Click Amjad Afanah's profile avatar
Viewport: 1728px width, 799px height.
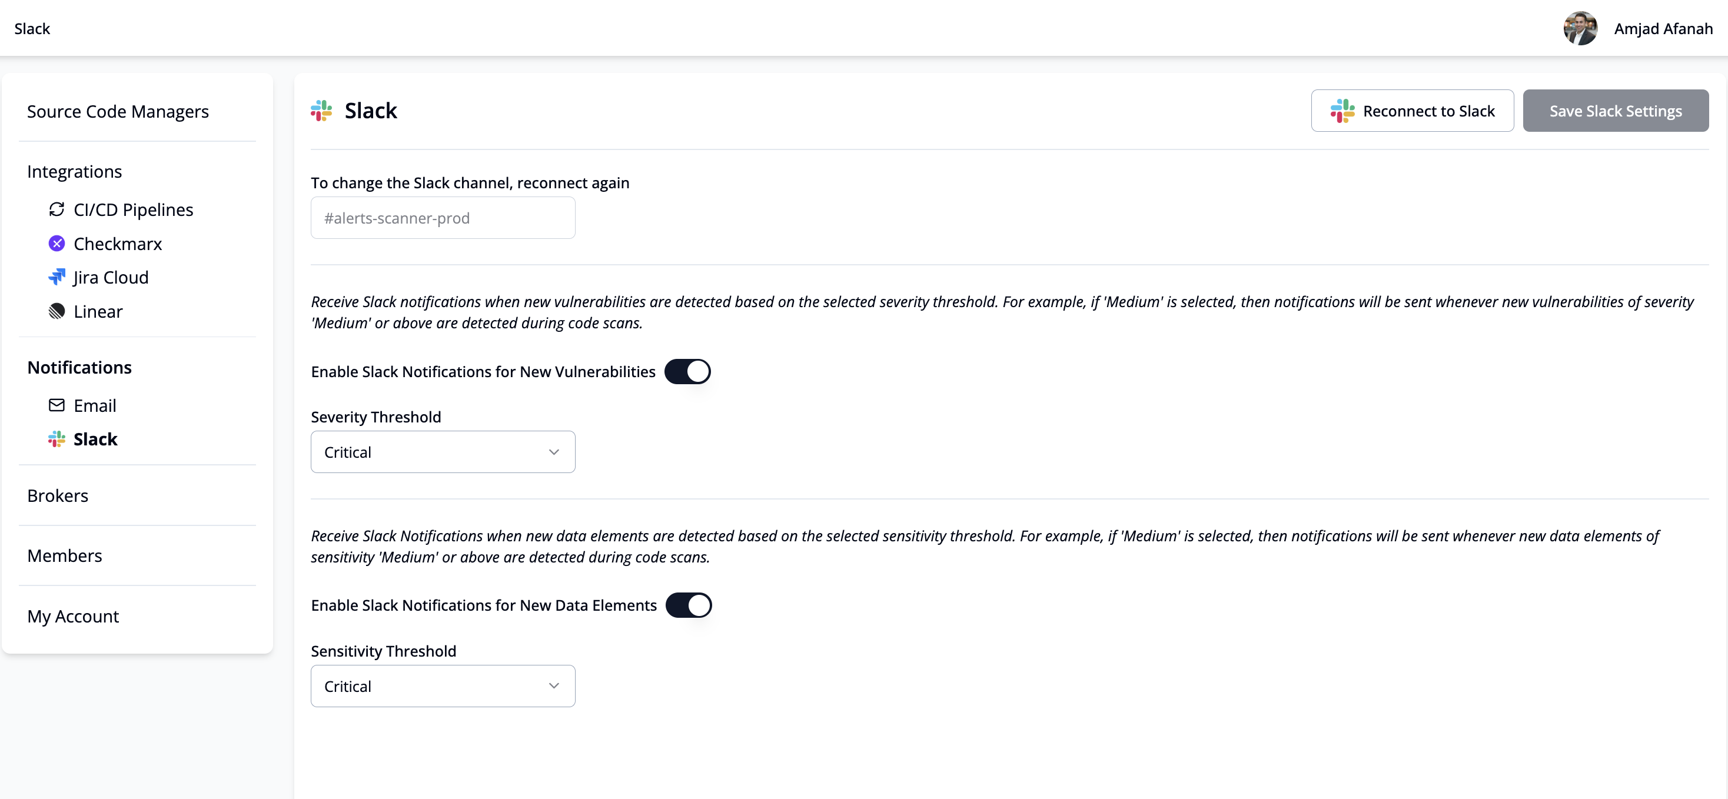[x=1580, y=28]
